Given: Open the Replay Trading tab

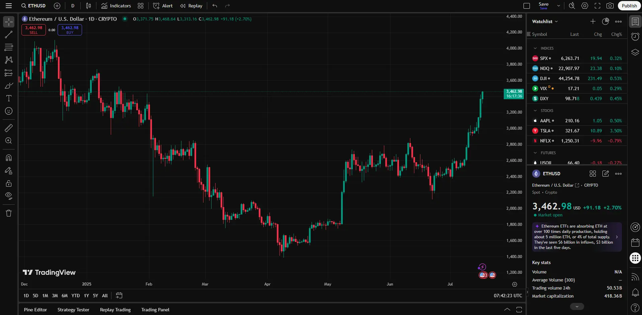Looking at the screenshot, I should pyautogui.click(x=115, y=310).
